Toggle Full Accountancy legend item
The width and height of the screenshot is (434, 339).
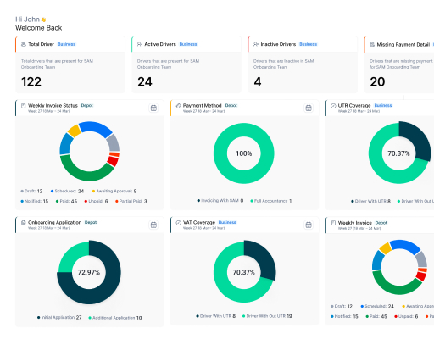point(271,201)
